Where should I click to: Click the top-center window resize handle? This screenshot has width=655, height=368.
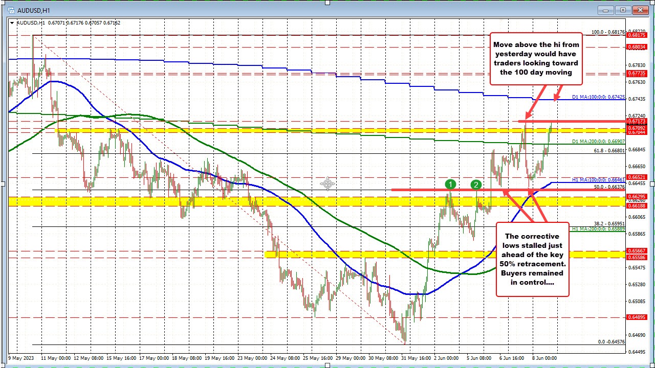pyautogui.click(x=327, y=3)
